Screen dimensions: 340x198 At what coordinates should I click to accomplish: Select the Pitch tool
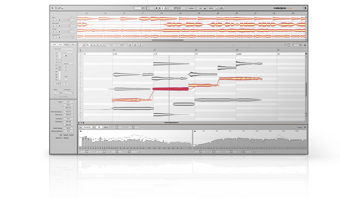(x=92, y=45)
